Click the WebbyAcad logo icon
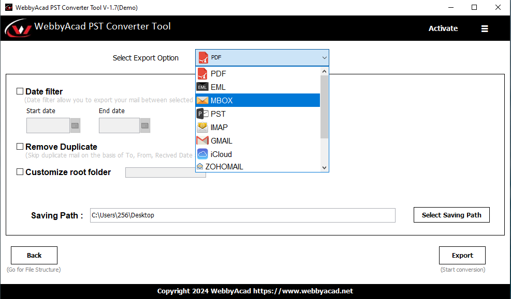Screen dimensions: 511x299 click(18, 28)
